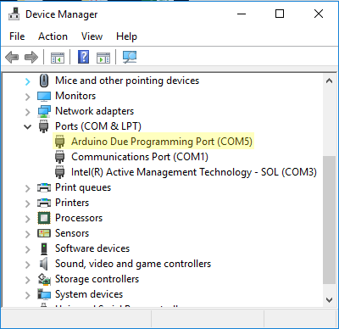Expand the Storage controllers node

click(27, 280)
